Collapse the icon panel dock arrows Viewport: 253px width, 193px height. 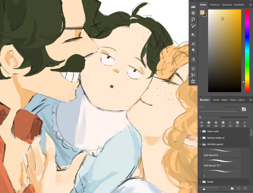[x=195, y=1]
